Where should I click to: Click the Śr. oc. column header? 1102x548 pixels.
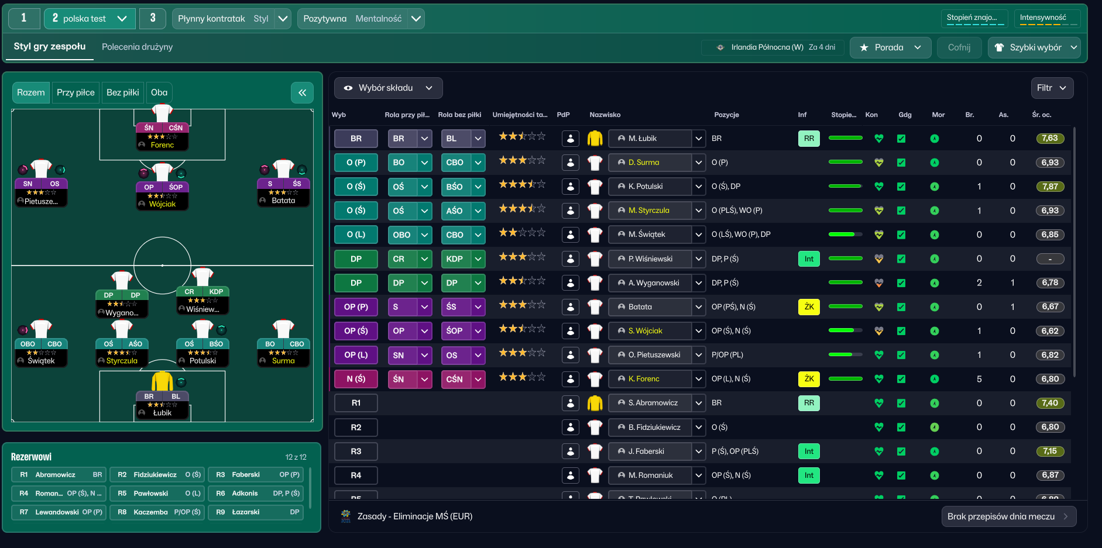tap(1042, 115)
